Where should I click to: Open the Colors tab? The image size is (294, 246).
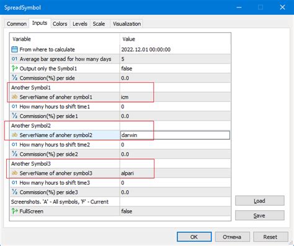point(60,24)
